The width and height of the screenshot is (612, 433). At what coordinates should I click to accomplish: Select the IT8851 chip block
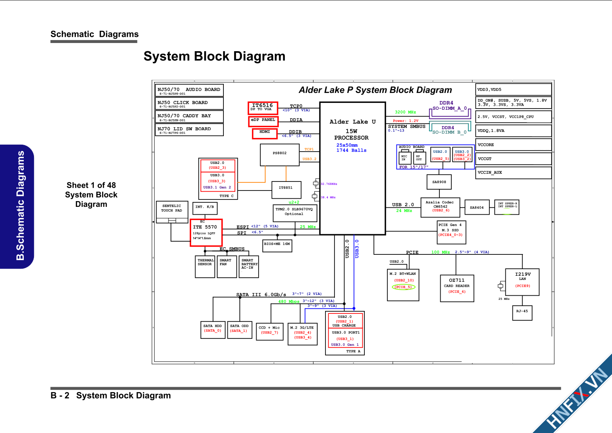286,190
